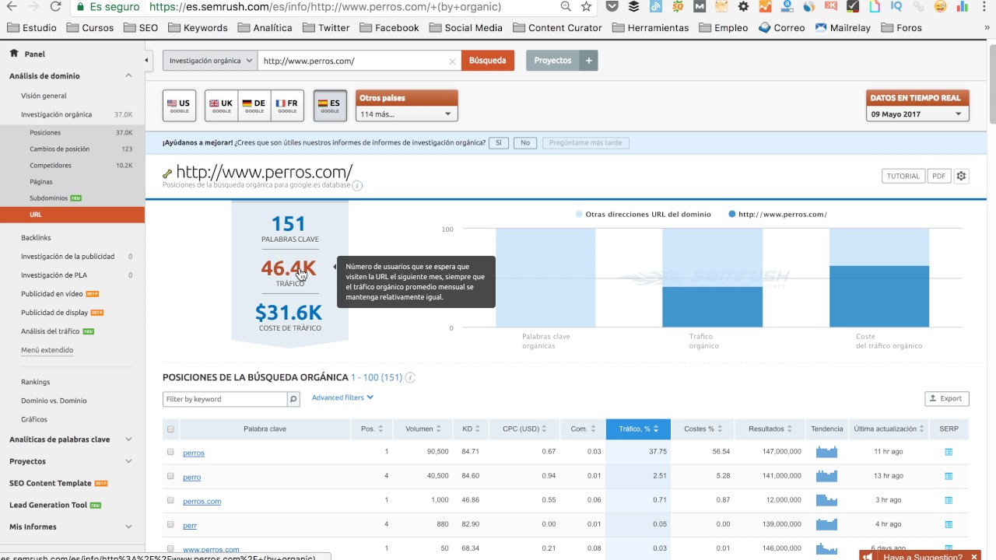Click info icon beside positions count
The width and height of the screenshot is (996, 560).
coord(410,378)
